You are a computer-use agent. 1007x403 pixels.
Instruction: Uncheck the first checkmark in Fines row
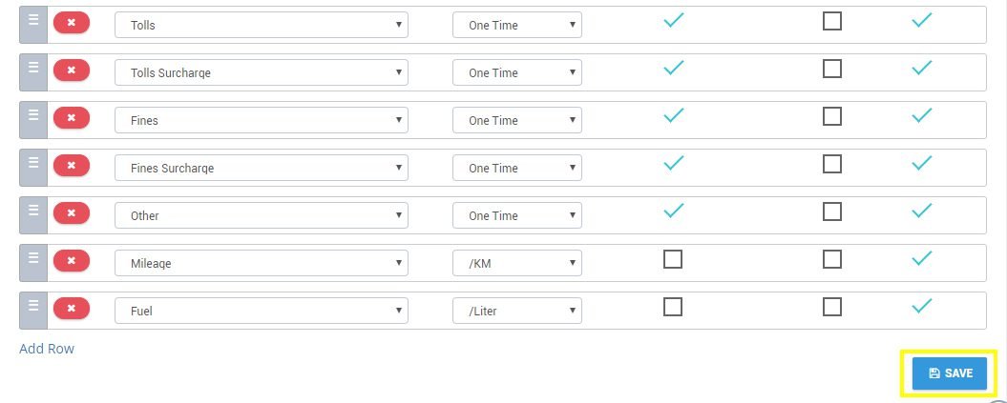point(673,116)
